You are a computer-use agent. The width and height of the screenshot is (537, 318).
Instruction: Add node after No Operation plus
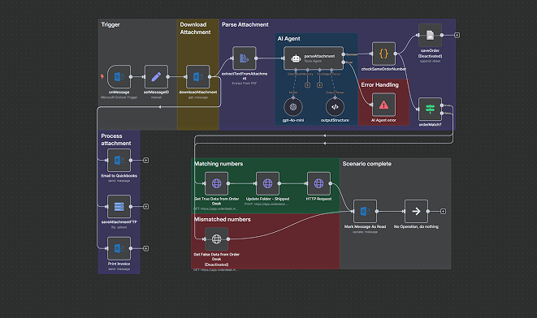[443, 211]
